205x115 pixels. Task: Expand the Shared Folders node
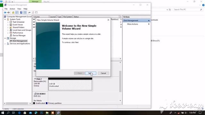point(8,27)
